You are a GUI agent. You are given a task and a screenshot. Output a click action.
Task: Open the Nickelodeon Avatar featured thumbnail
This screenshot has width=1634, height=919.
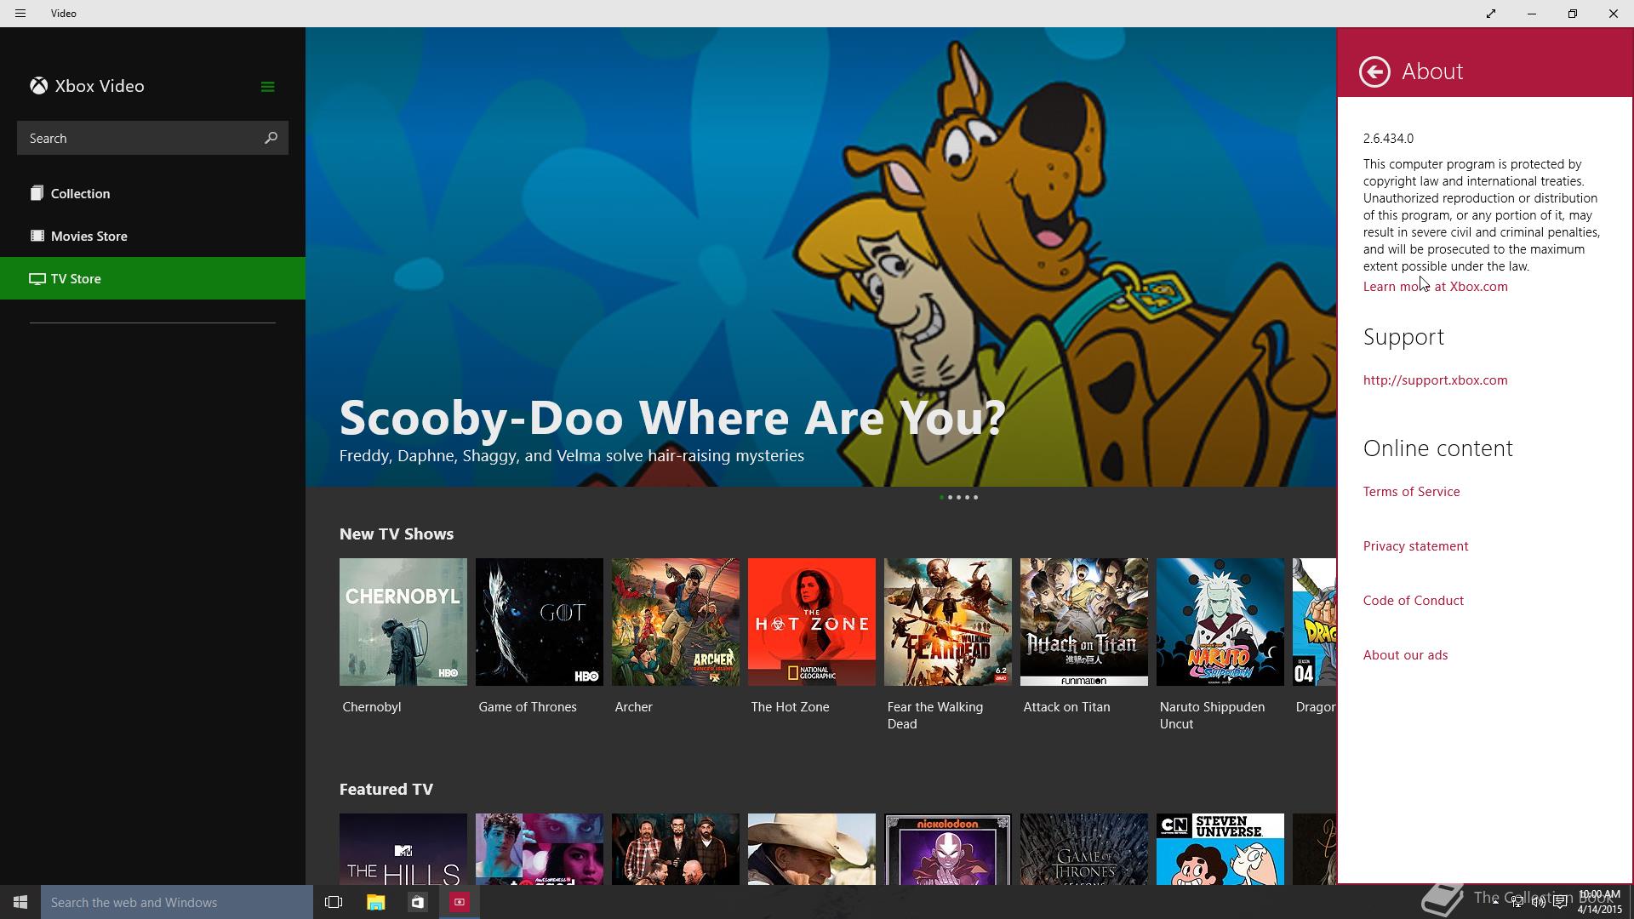pos(948,849)
